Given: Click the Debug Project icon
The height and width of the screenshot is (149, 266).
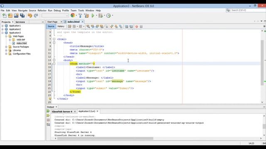Looking at the screenshot, I should [101, 16].
